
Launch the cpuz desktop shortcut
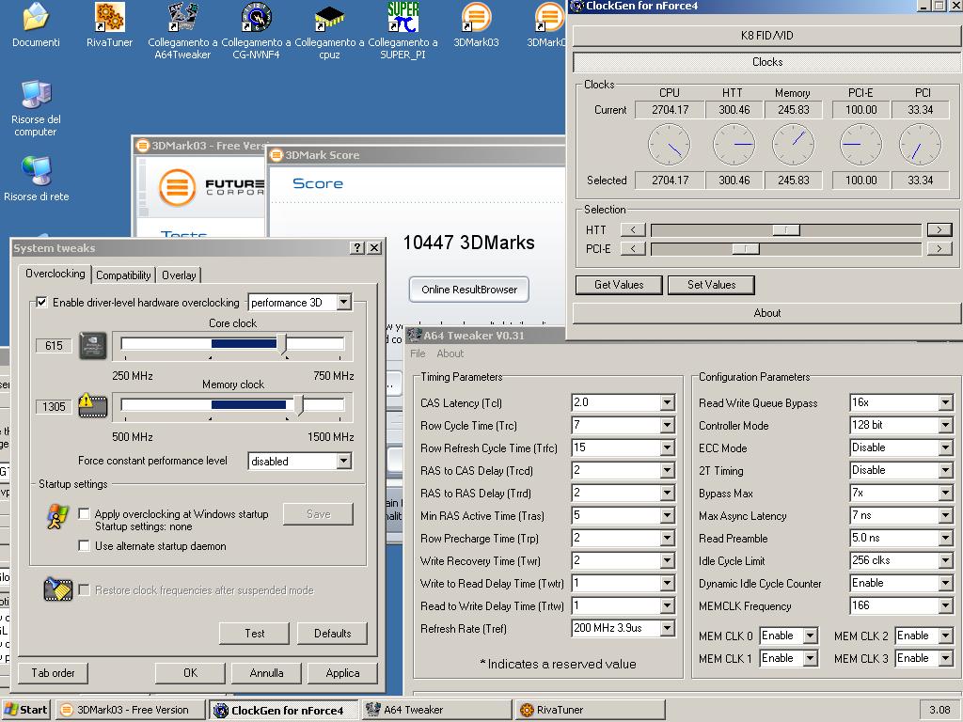point(329,17)
